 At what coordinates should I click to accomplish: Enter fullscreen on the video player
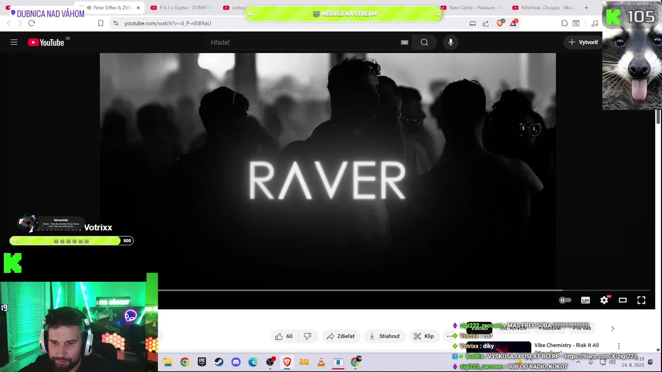(641, 300)
